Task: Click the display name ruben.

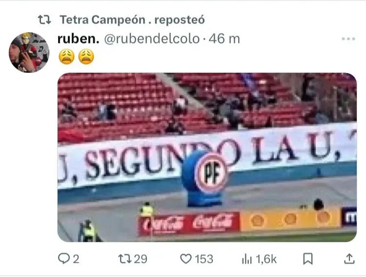Action: [x=78, y=39]
